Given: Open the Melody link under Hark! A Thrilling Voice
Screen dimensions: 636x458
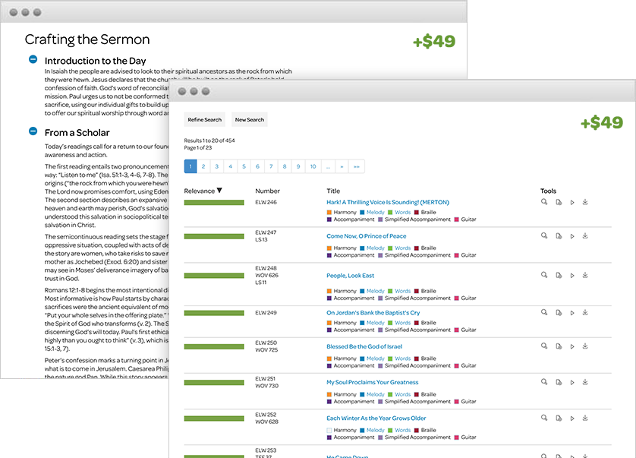Looking at the screenshot, I should [375, 212].
